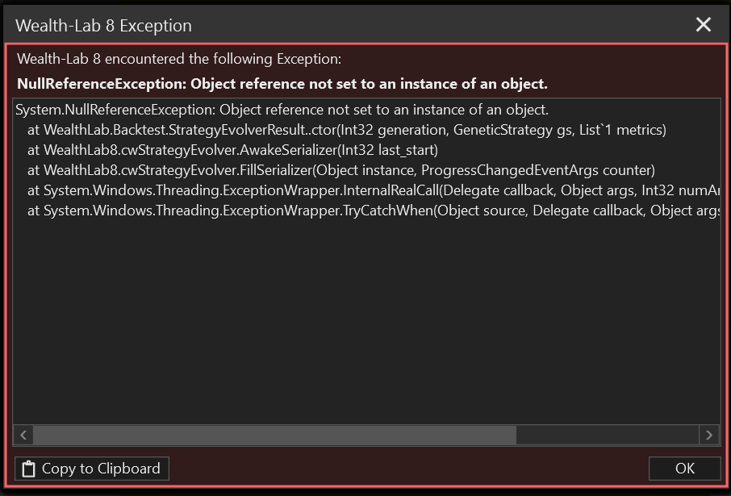Click empty area inside stack trace box

click(x=366, y=322)
